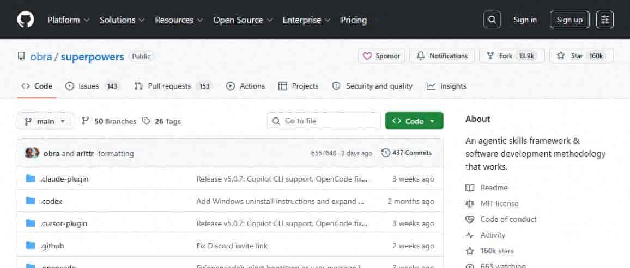Expand the Solutions navigation menu
The height and width of the screenshot is (268, 630).
coord(122,20)
